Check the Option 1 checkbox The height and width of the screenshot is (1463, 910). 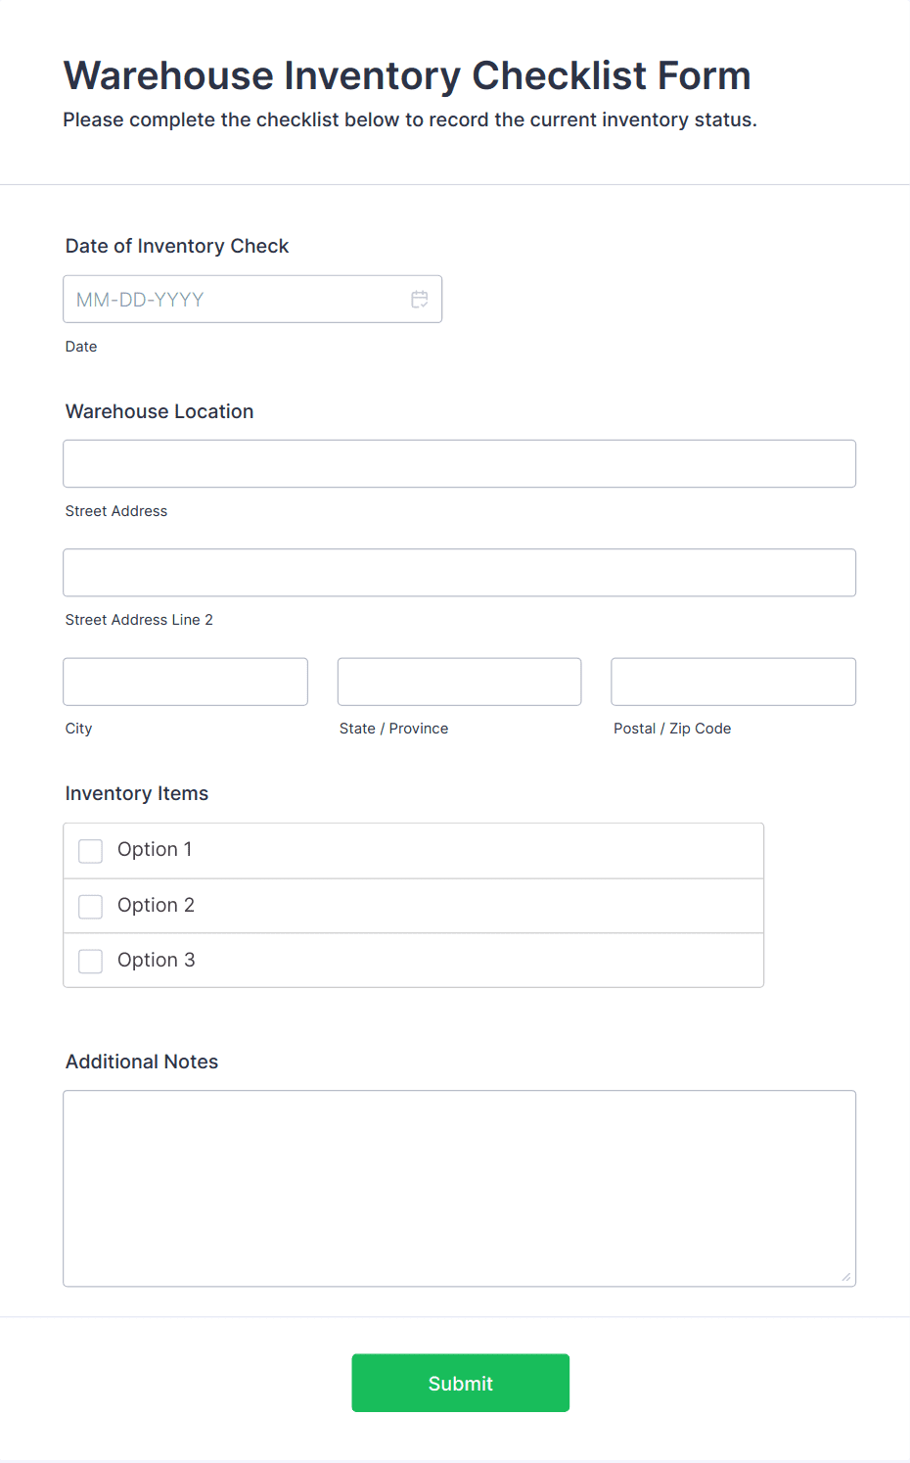pos(91,851)
